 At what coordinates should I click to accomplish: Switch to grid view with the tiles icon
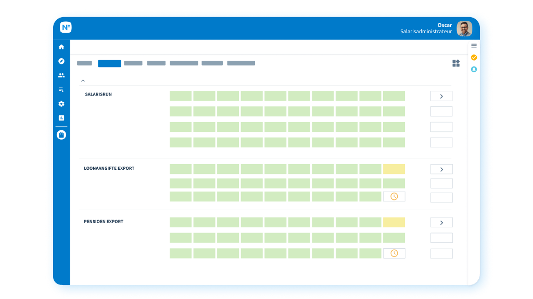click(455, 63)
